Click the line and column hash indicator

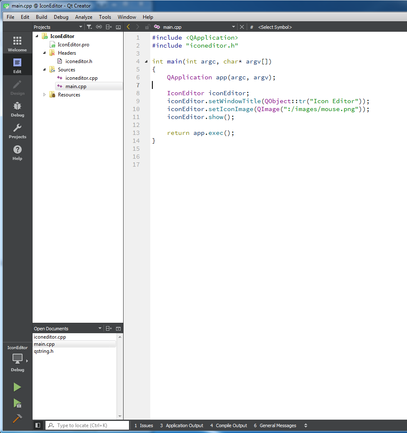(x=252, y=27)
